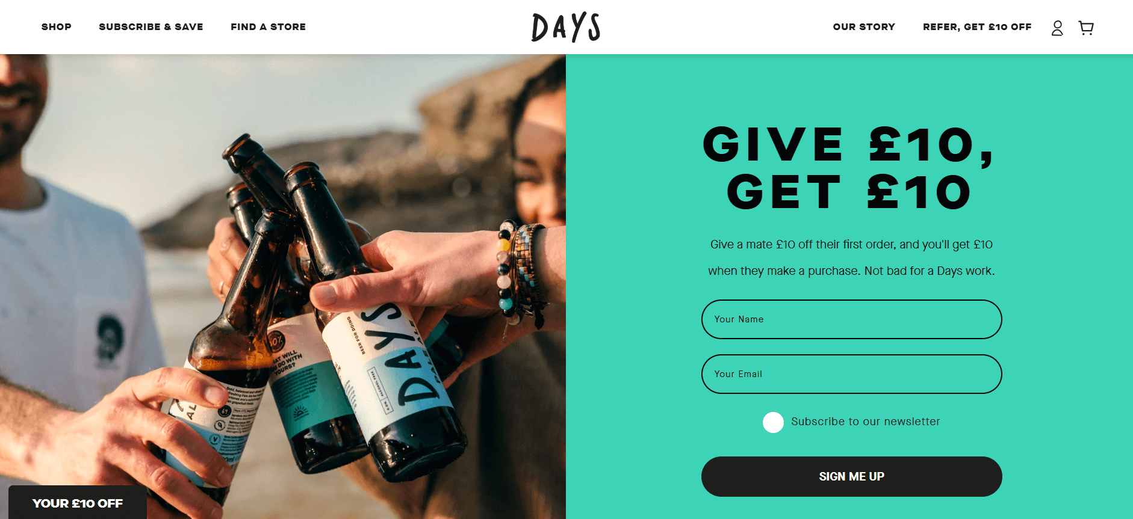Go to SUBSCRIBE & SAVE
This screenshot has width=1133, height=519.
pyautogui.click(x=151, y=26)
